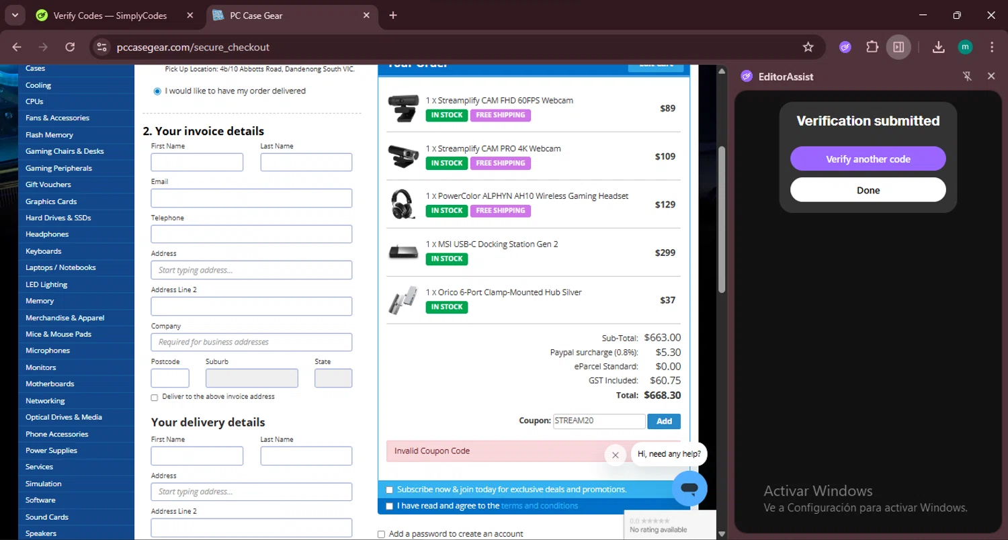Click the Total $668.30 amount

click(x=662, y=395)
